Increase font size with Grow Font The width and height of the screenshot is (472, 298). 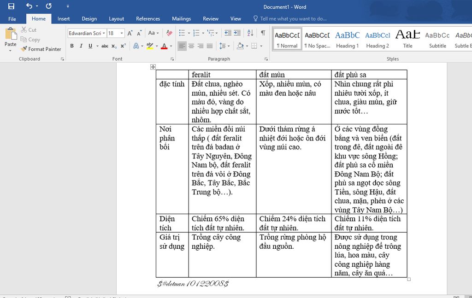(130, 33)
